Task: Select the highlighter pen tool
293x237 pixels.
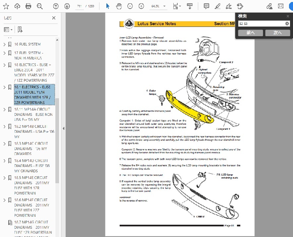Action: (217, 6)
